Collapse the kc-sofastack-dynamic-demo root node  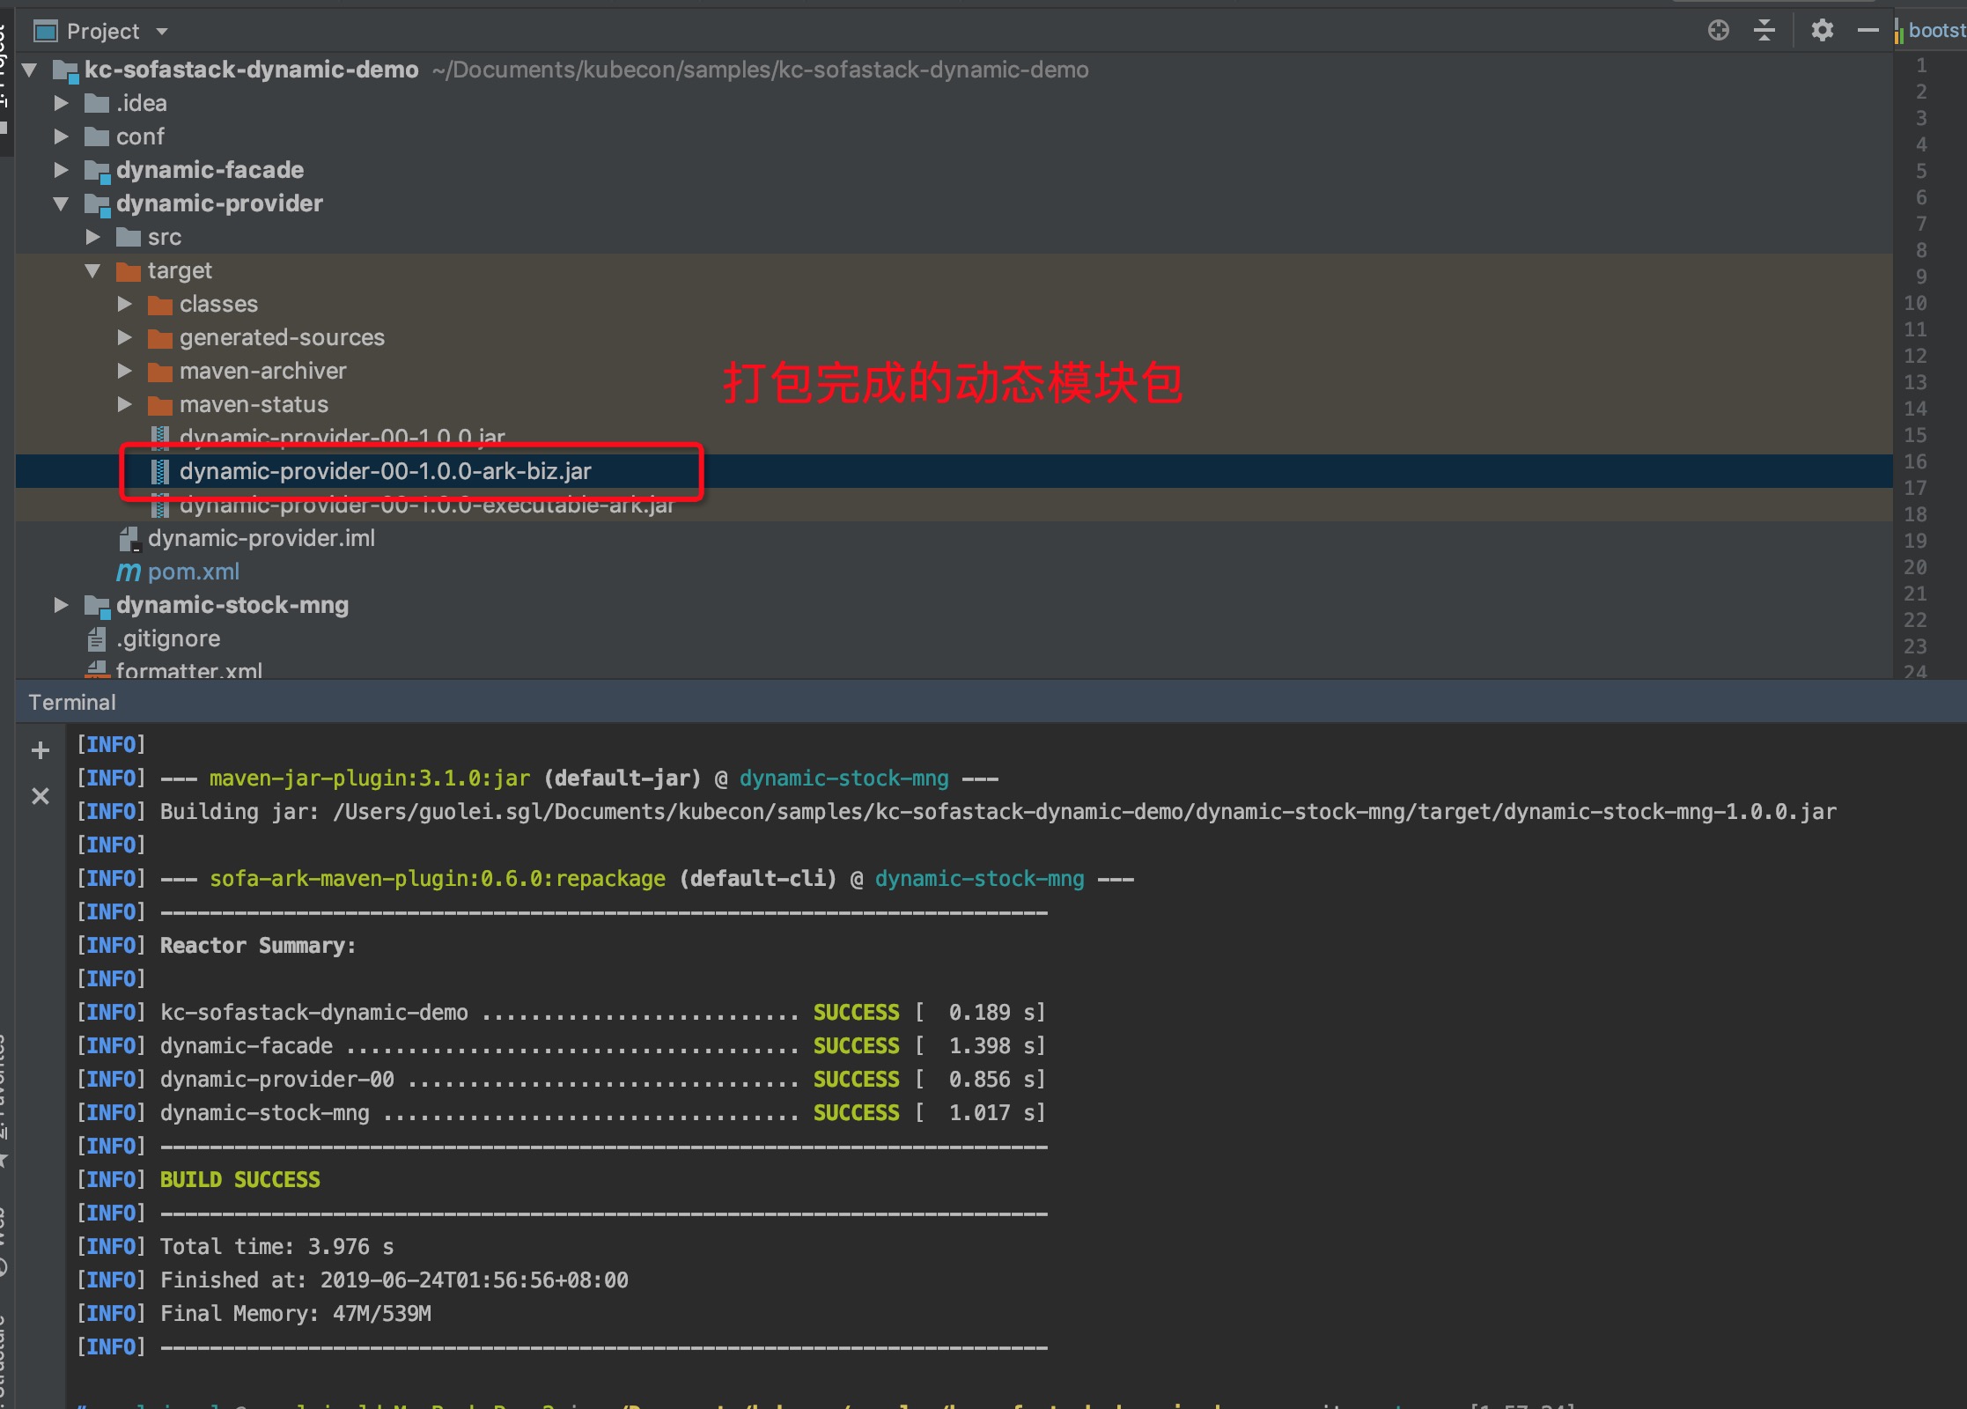click(x=29, y=70)
